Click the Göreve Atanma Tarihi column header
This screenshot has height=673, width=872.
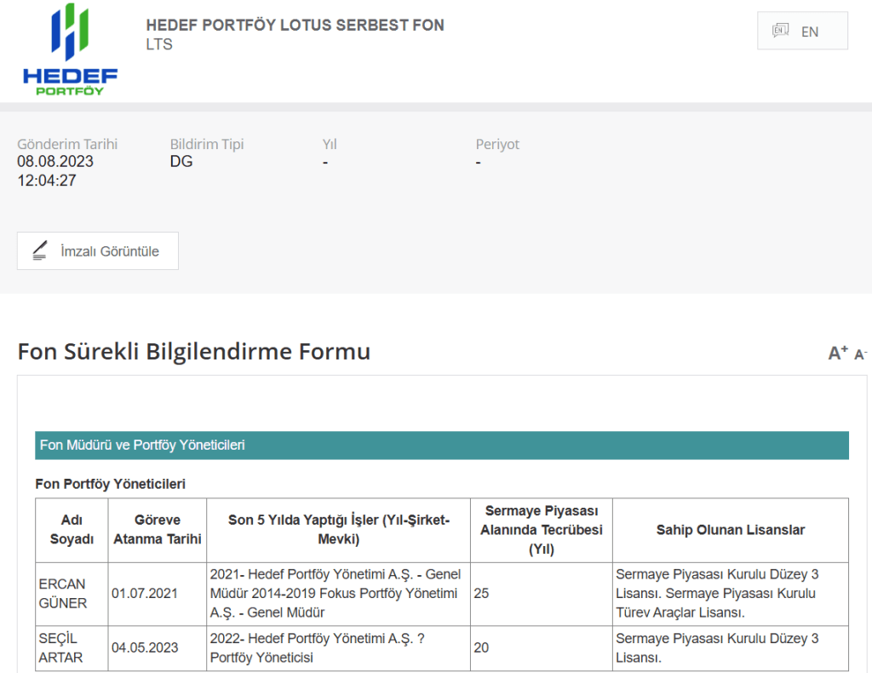coord(158,530)
